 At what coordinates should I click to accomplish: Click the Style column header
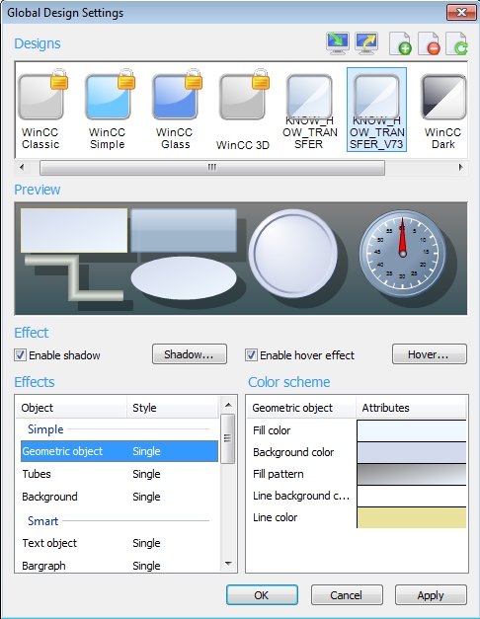coord(173,408)
